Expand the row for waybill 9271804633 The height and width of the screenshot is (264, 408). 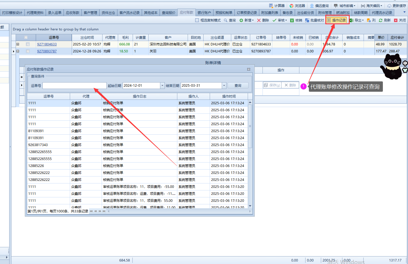coord(18,44)
